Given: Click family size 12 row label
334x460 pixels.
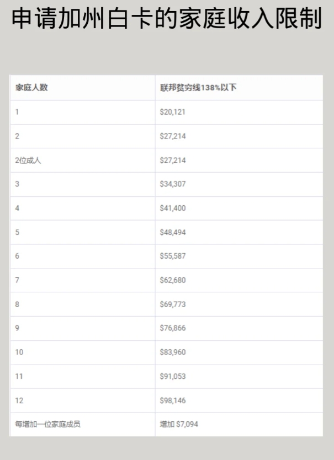Looking at the screenshot, I should (19, 400).
